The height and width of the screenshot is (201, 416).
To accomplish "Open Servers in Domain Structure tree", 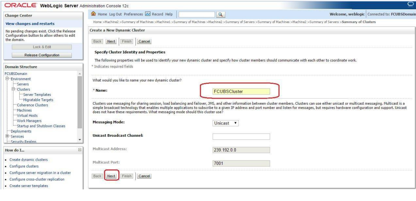I will (23, 84).
